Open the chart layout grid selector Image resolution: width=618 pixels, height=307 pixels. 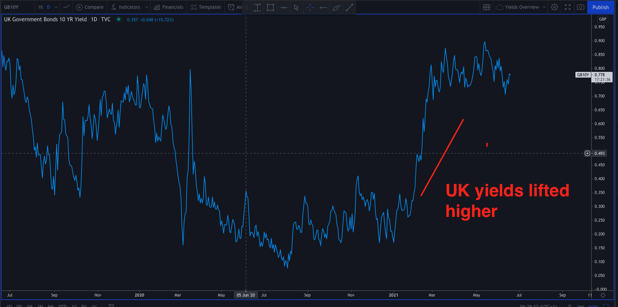pyautogui.click(x=486, y=7)
